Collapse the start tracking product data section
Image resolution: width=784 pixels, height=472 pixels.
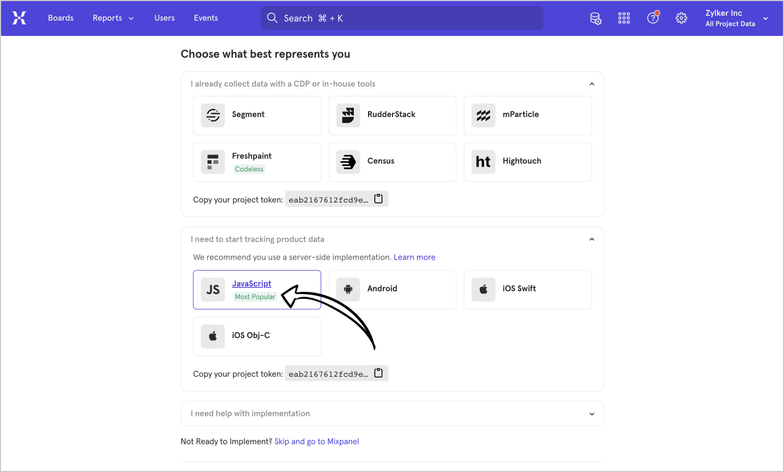pyautogui.click(x=592, y=240)
